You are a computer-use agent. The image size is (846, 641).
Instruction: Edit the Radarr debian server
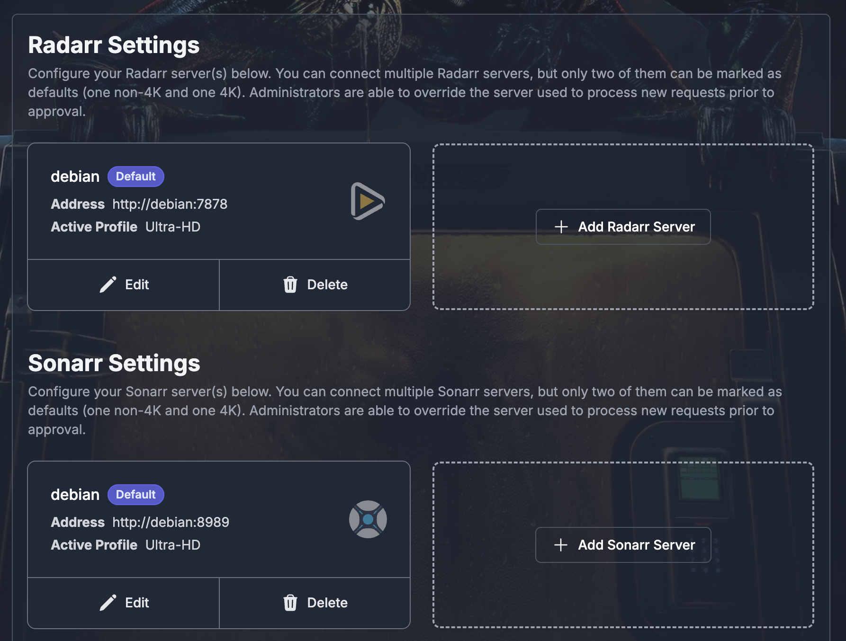(x=124, y=285)
